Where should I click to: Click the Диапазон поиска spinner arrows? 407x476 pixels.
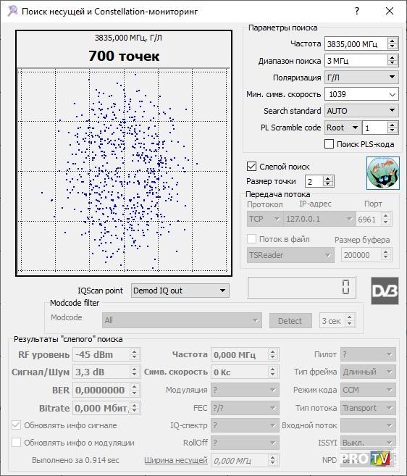tap(393, 61)
